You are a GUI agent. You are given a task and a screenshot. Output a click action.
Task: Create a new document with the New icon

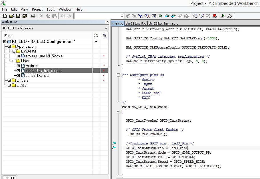click(x=5, y=16)
